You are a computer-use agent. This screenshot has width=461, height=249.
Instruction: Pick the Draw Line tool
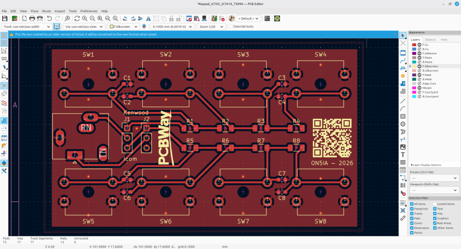coord(403,101)
